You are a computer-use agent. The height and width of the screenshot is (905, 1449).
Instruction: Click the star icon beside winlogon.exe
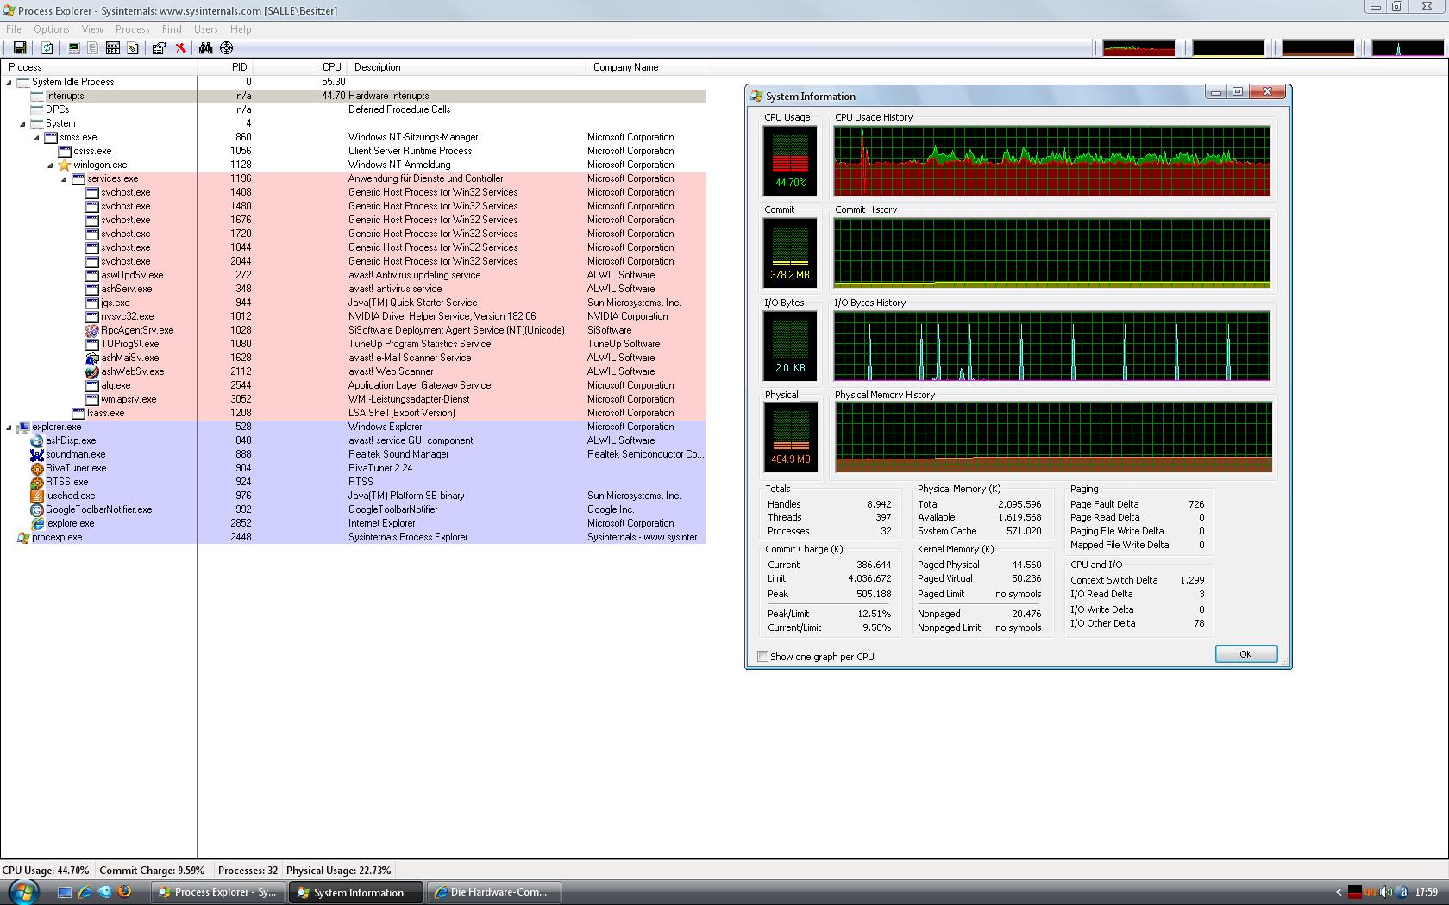click(x=65, y=165)
